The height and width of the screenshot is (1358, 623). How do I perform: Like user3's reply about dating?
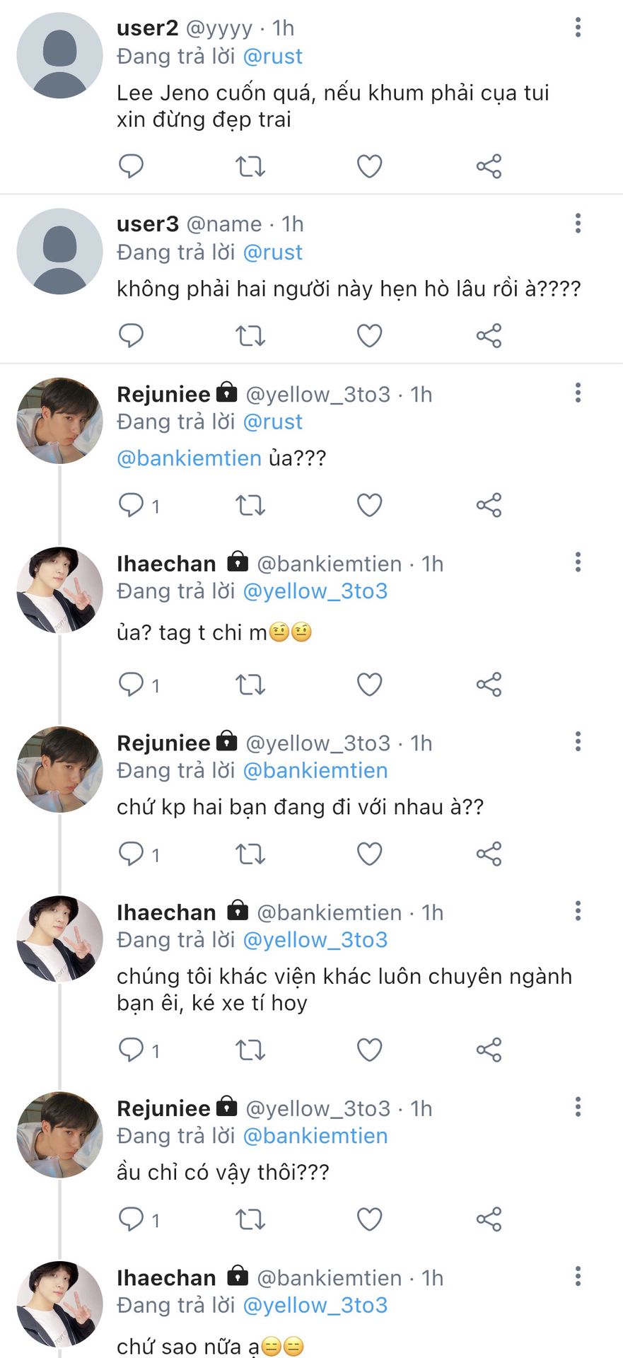[x=369, y=335]
